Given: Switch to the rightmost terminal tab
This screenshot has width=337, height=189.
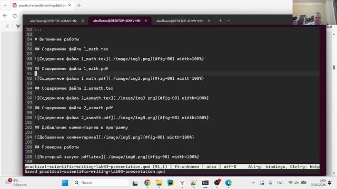Looking at the screenshot, I should click(x=180, y=21).
